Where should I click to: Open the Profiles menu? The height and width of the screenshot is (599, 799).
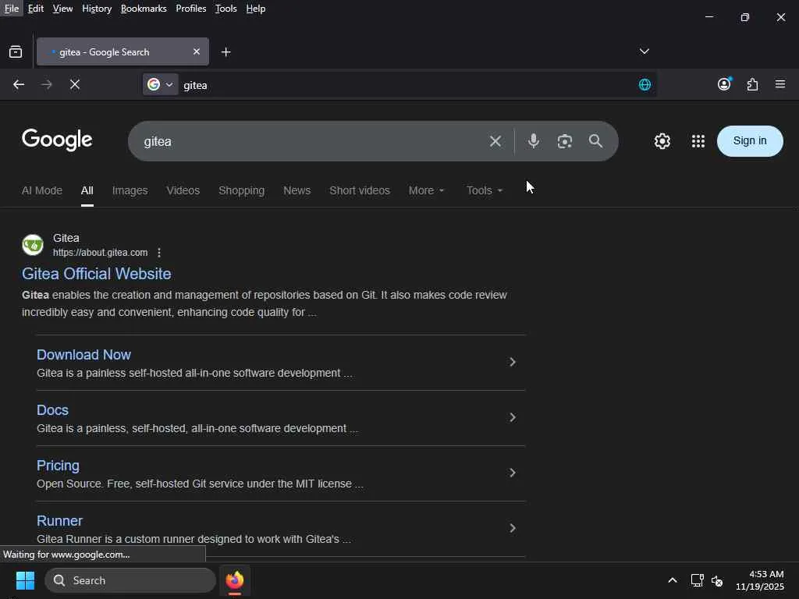191,9
